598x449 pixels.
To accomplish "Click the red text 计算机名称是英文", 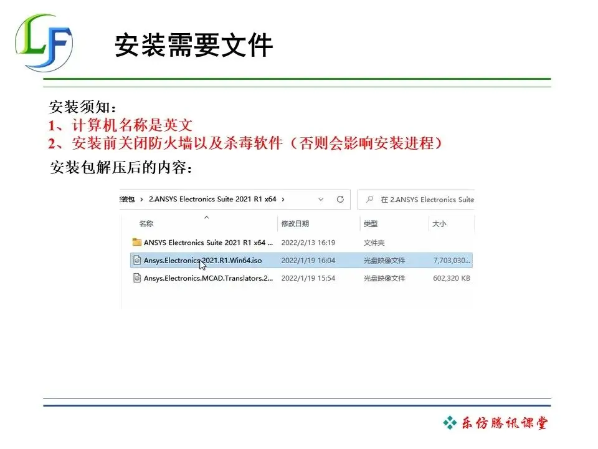I will pyautogui.click(x=132, y=125).
